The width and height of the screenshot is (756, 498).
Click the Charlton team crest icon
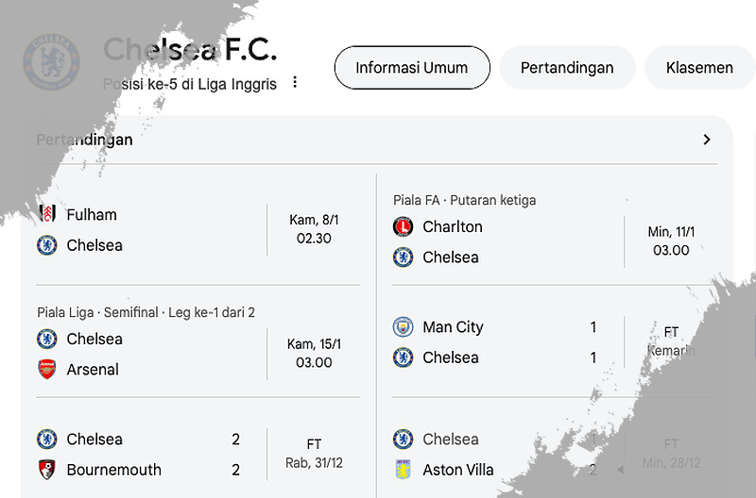403,226
